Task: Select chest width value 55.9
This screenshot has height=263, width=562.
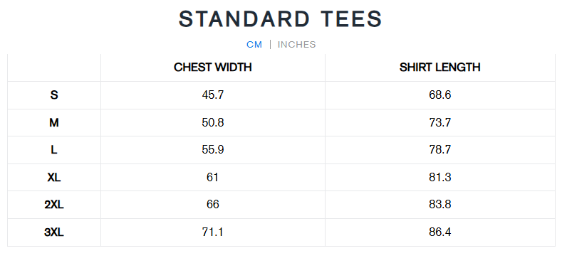Action: pos(213,150)
